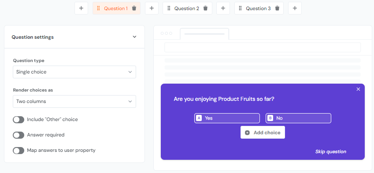Click the letter A badge on Yes
This screenshot has height=173, width=374.
click(199, 118)
